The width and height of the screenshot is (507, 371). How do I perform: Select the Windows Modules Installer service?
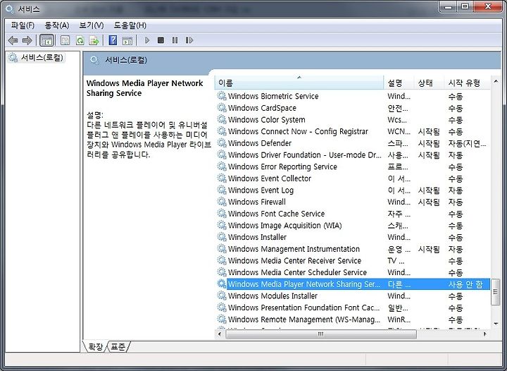click(x=353, y=296)
